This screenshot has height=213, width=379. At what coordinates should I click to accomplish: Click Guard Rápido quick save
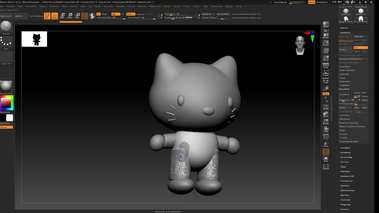[280, 2]
